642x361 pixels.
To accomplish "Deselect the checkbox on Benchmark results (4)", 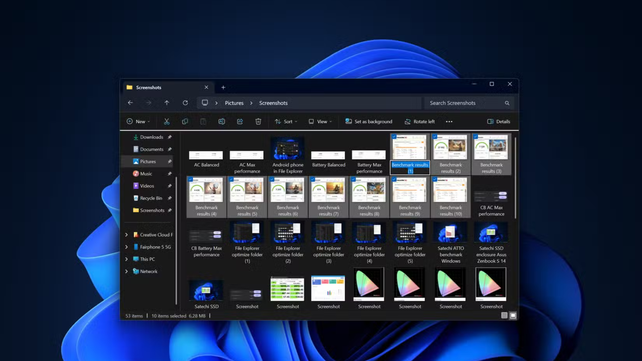I will click(191, 179).
